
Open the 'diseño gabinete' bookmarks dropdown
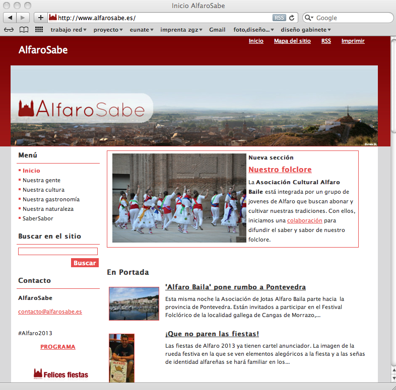[306, 30]
